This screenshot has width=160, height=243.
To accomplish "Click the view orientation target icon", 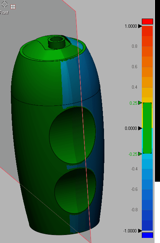I will pyautogui.click(x=4, y=4).
